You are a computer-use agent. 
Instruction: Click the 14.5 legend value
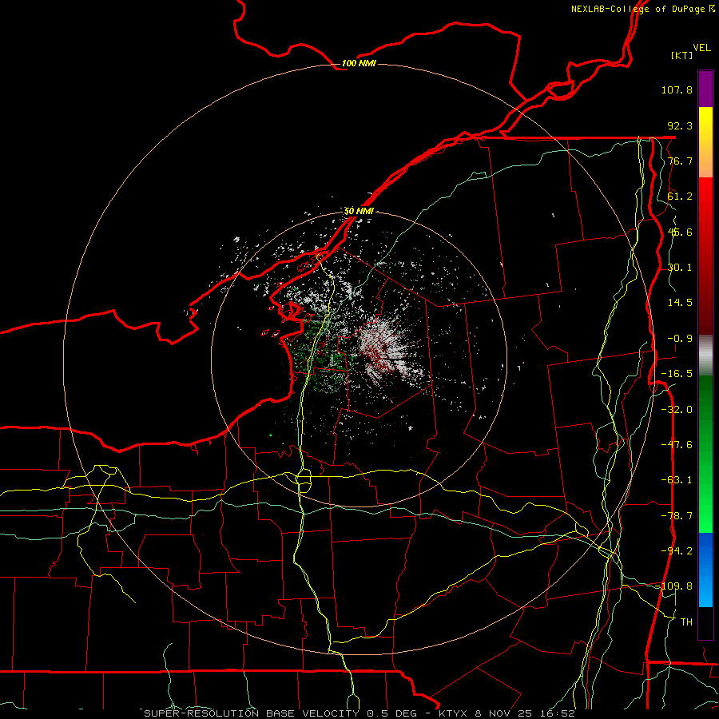[x=680, y=303]
